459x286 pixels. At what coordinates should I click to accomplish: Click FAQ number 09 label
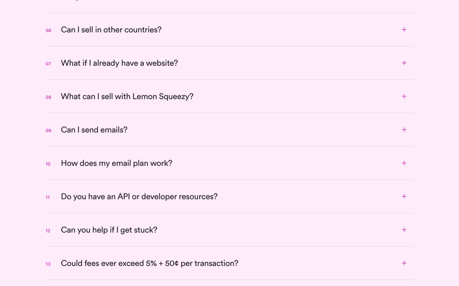click(48, 131)
